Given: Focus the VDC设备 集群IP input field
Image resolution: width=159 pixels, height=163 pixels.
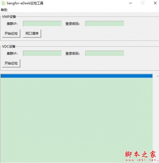Looking at the screenshot, I should (x=42, y=53).
